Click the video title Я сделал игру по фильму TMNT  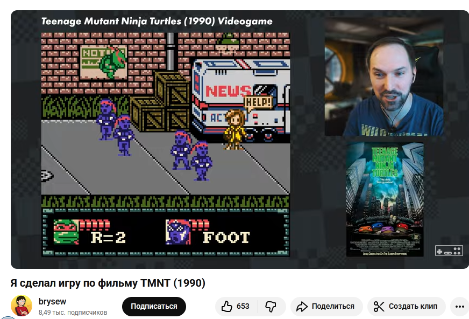click(108, 283)
